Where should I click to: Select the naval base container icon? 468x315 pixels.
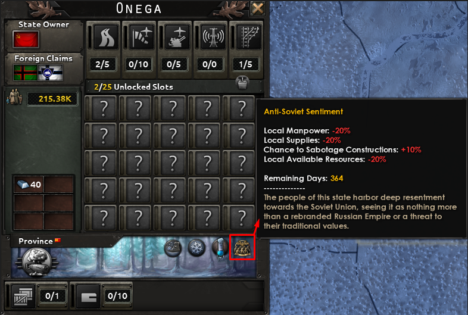click(x=23, y=296)
